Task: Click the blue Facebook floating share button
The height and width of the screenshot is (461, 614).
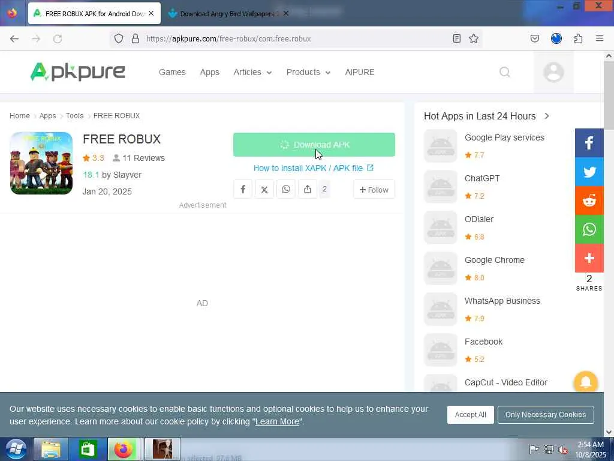Action: (589, 143)
